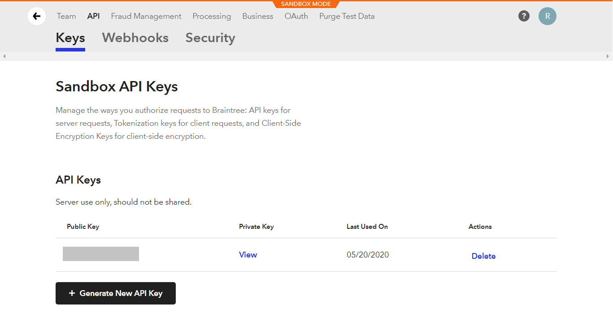Open the user avatar R menu

[x=548, y=16]
